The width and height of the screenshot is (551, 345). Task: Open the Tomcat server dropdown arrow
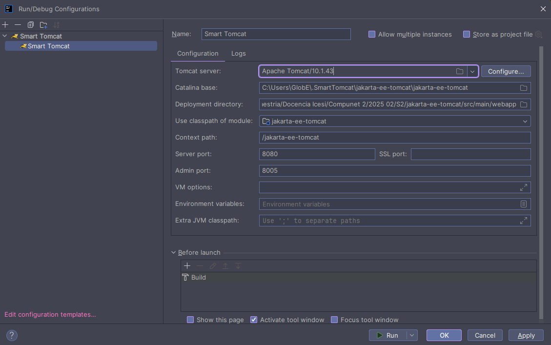(x=472, y=71)
